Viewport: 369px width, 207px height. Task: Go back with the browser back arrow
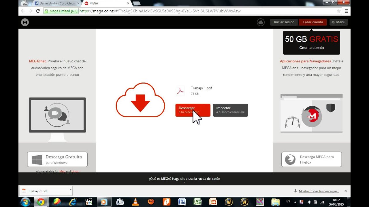click(x=23, y=11)
